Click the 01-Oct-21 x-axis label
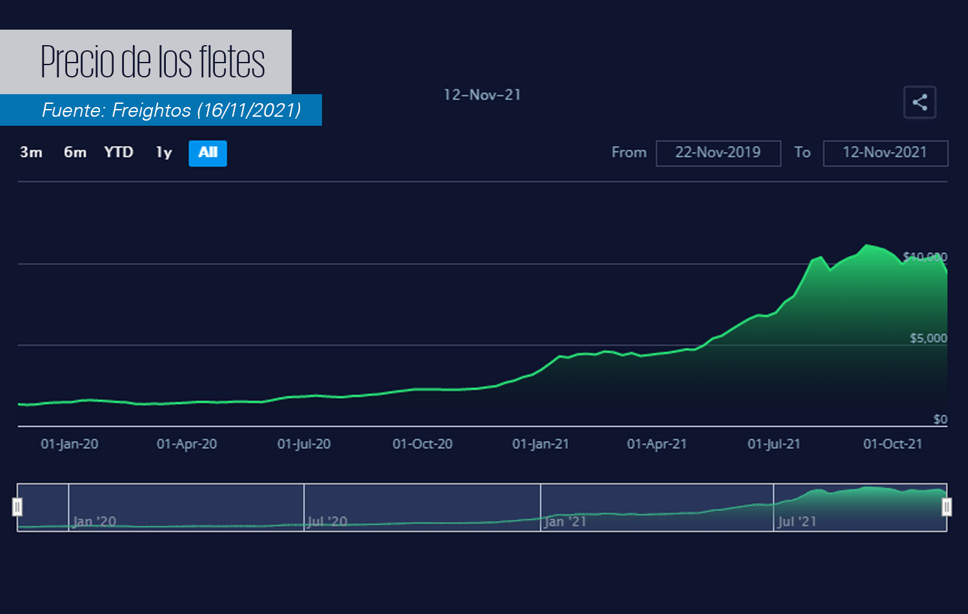 tap(892, 444)
